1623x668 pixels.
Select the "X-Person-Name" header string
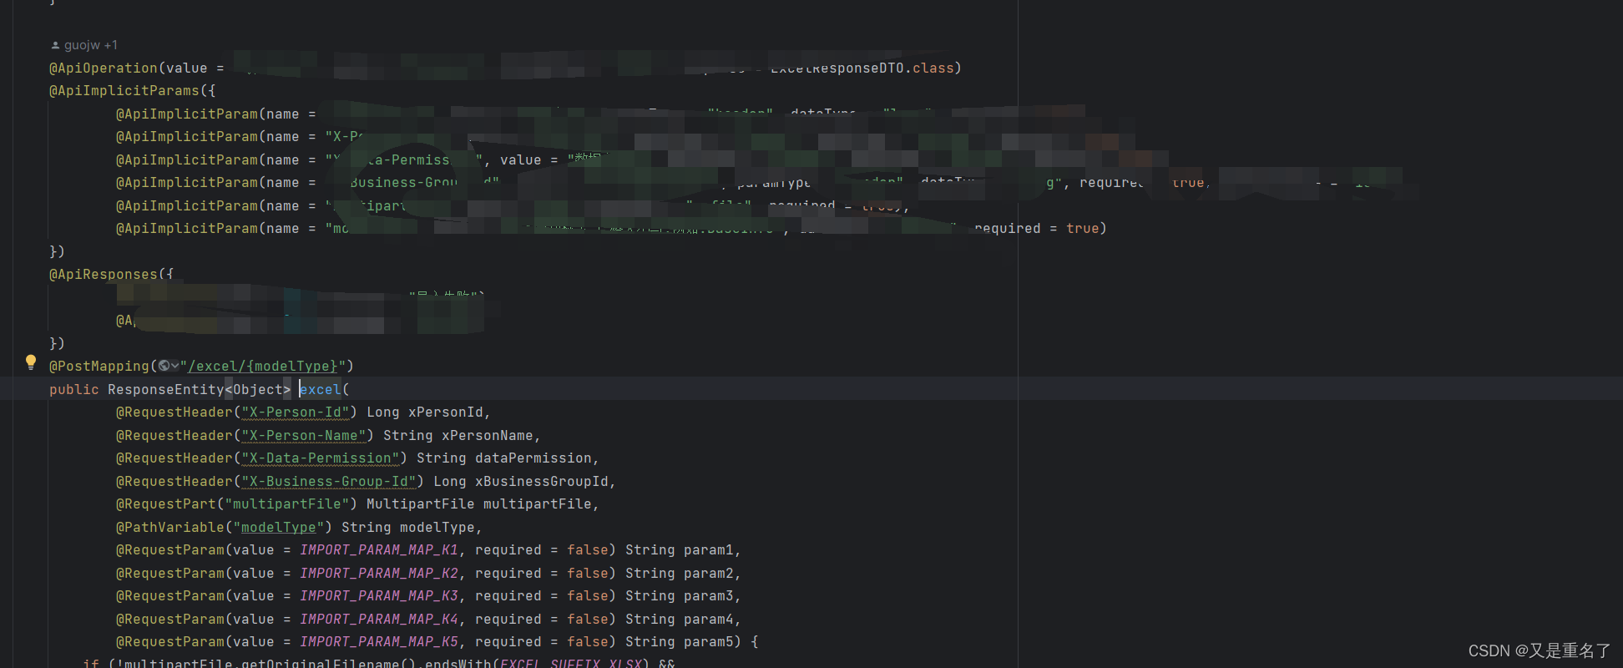click(x=304, y=436)
